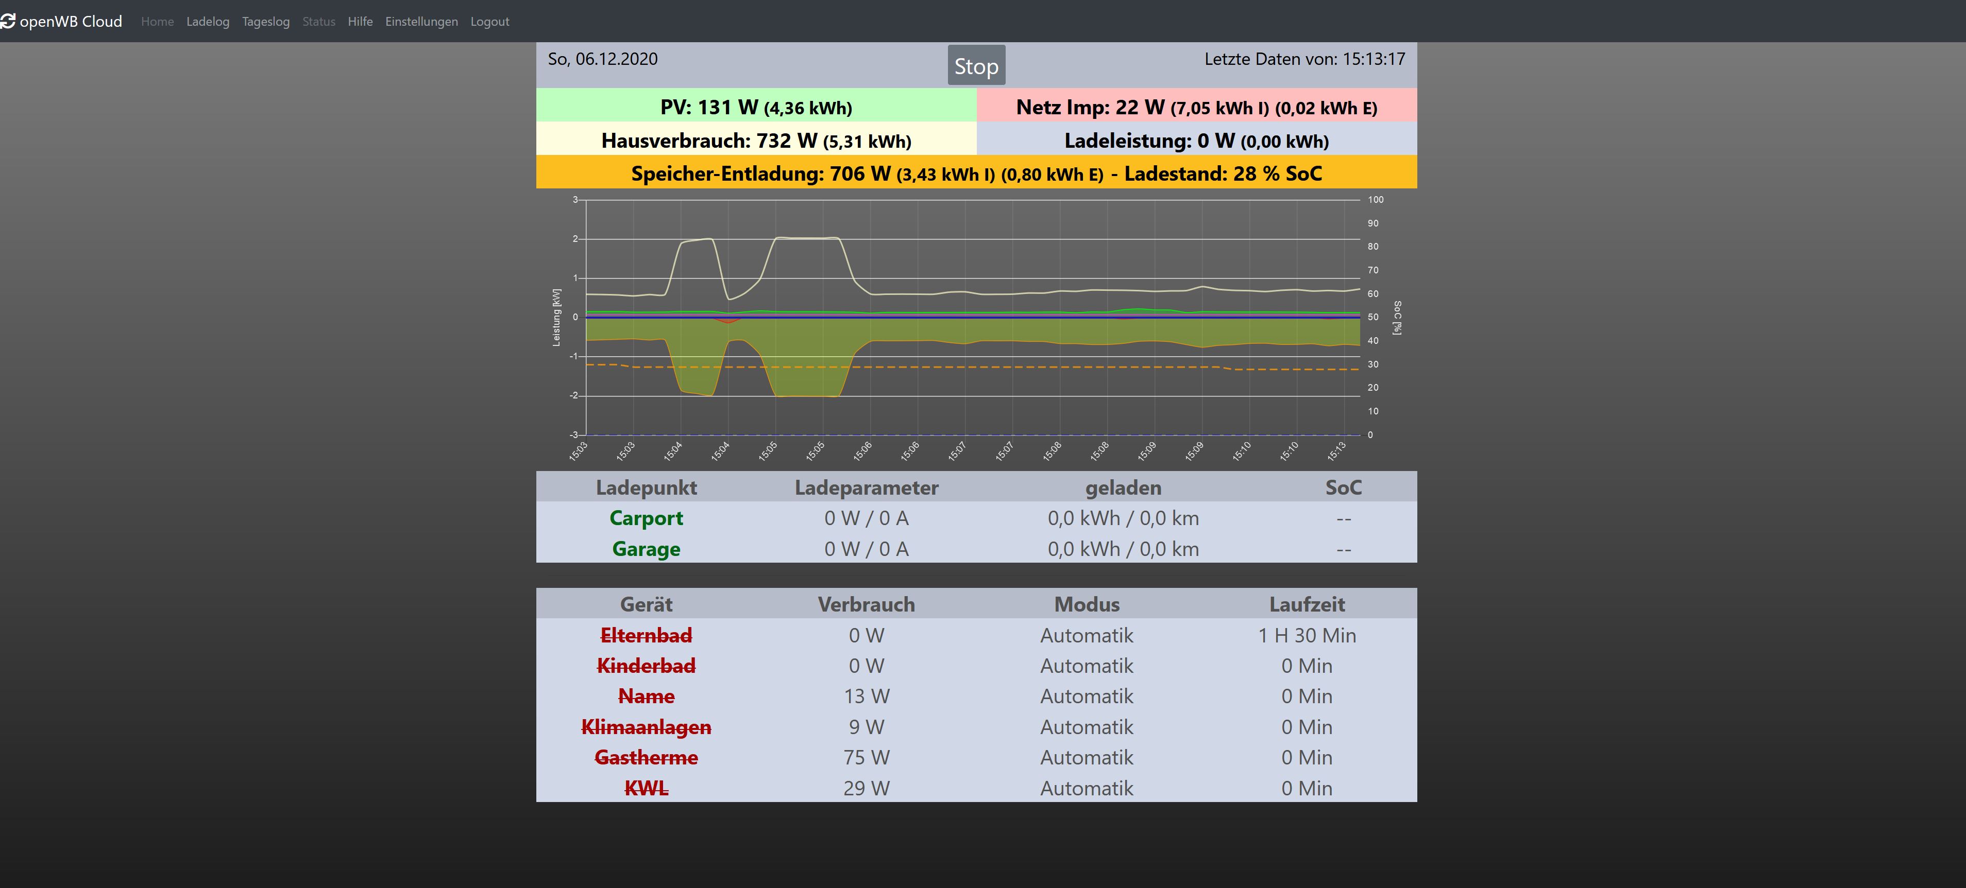Open the Hilfe menu

click(x=360, y=21)
